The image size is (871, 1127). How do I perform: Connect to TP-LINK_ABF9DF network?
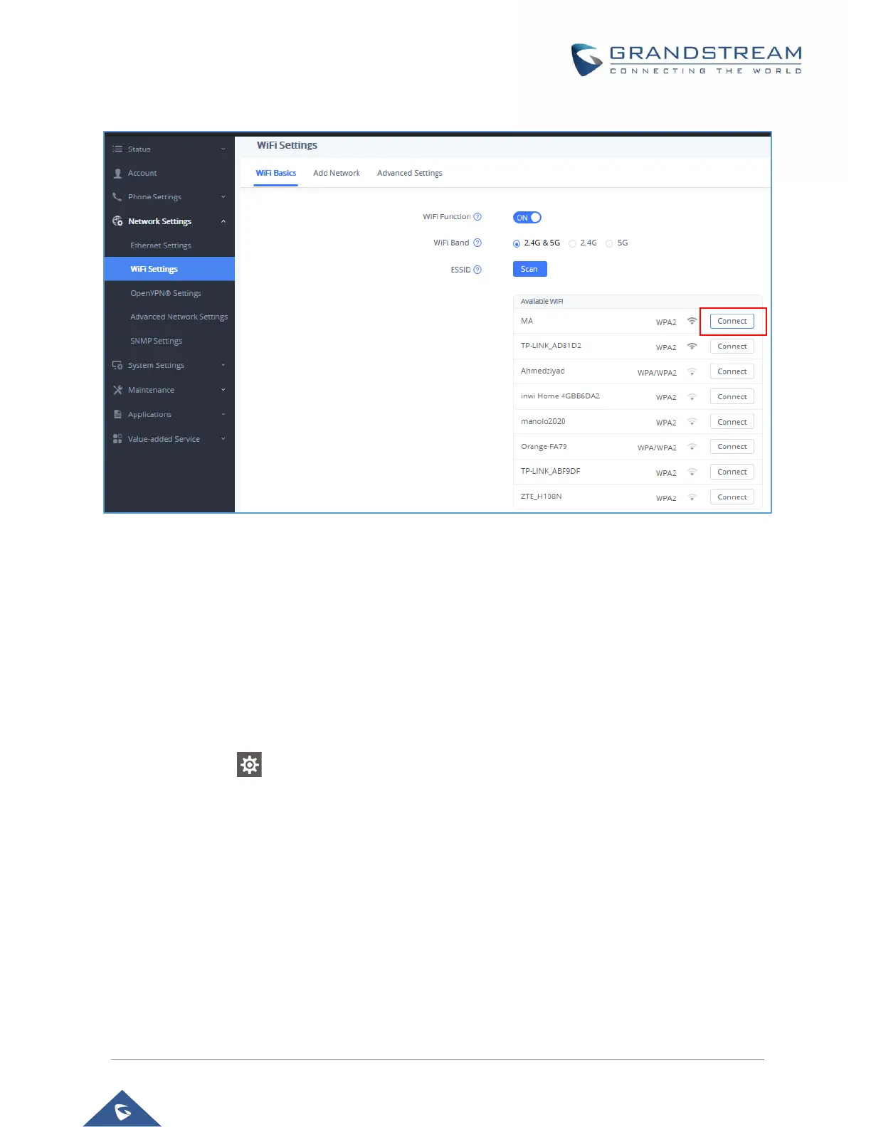tap(732, 472)
